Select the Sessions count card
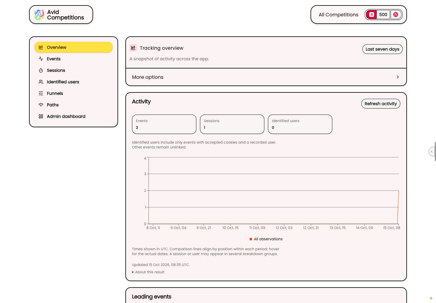436x303 pixels. pos(232,124)
